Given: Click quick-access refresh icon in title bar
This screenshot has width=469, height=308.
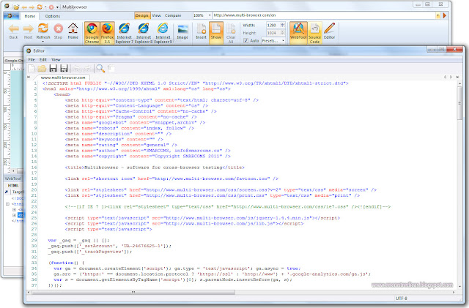Looking at the screenshot, I should click(x=40, y=7).
